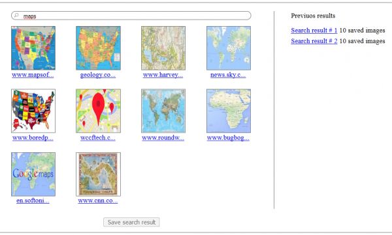Screen dimensions: 392x235
Task: Follow the www.boredp... link
Action: (33, 137)
